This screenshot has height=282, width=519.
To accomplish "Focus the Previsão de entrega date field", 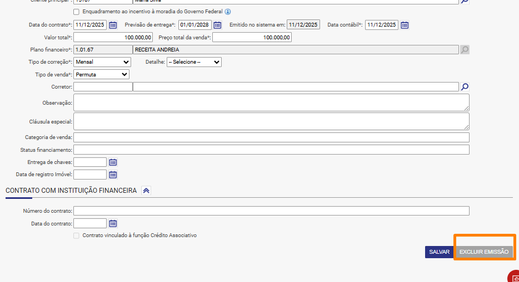I will 195,25.
